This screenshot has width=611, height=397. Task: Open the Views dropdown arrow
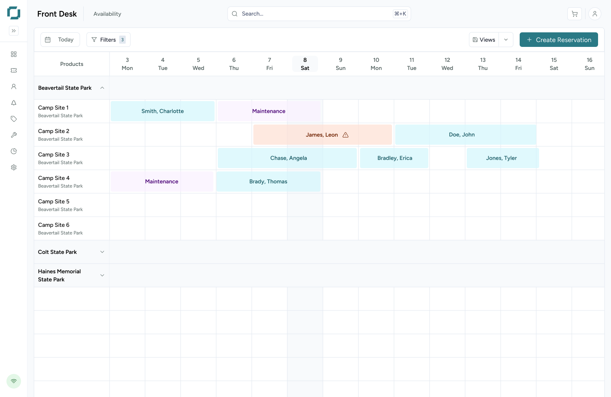pos(506,40)
